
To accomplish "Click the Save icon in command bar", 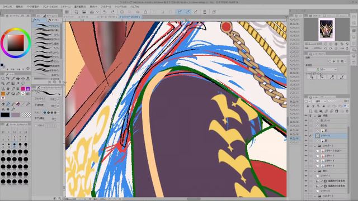I will tap(92, 12).
